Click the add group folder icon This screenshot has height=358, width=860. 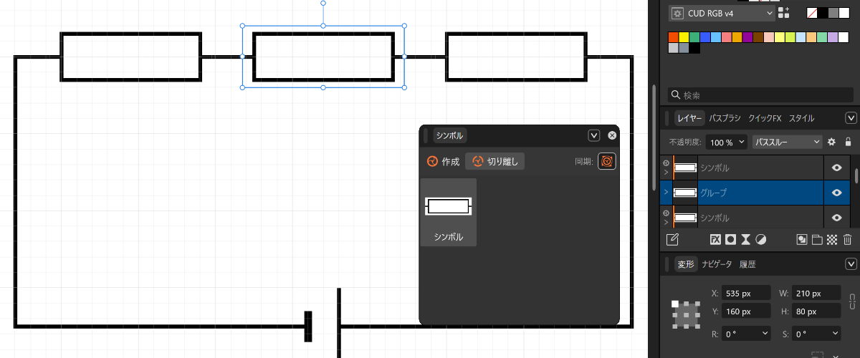click(817, 240)
